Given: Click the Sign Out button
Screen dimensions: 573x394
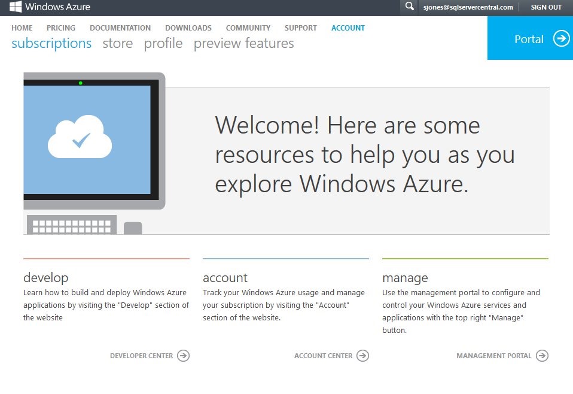Looking at the screenshot, I should [546, 7].
